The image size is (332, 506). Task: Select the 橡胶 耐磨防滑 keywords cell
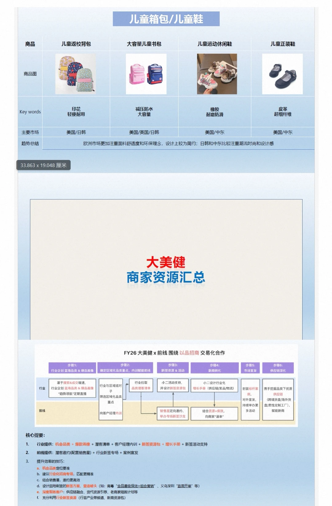coord(215,112)
